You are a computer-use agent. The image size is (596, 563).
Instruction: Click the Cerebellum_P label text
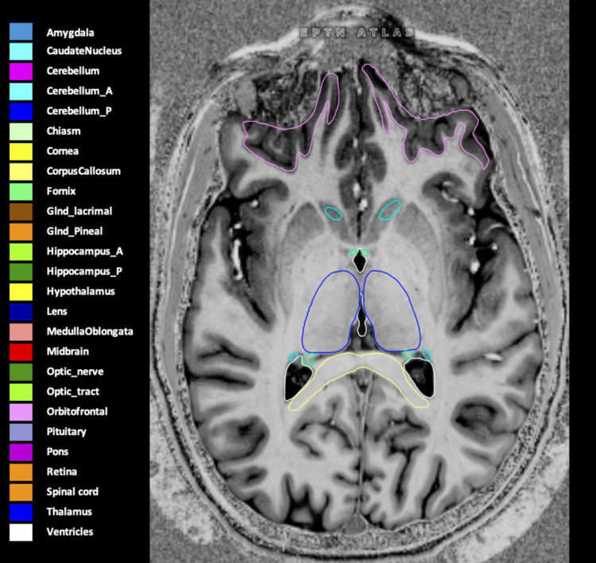[x=79, y=111]
